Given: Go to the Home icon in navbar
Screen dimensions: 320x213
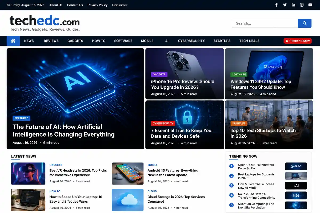Looking at the screenshot, I should click(13, 41).
